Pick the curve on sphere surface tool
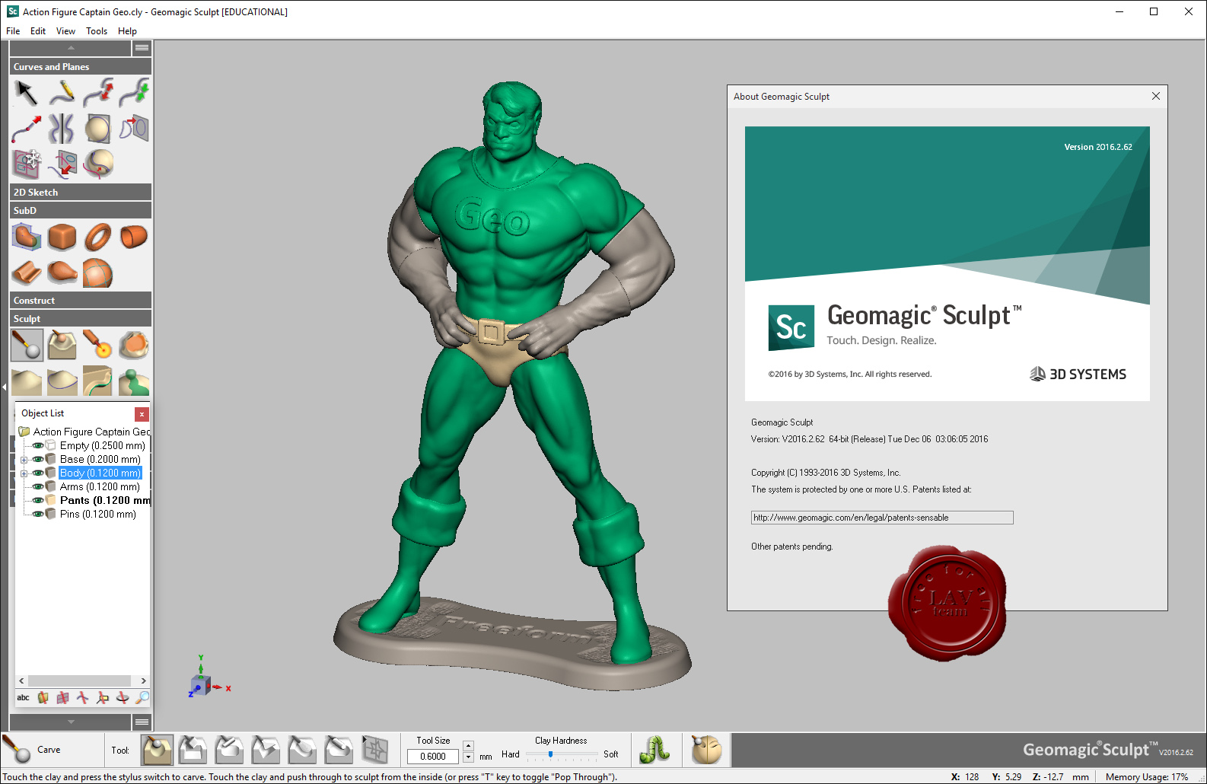 [98, 164]
